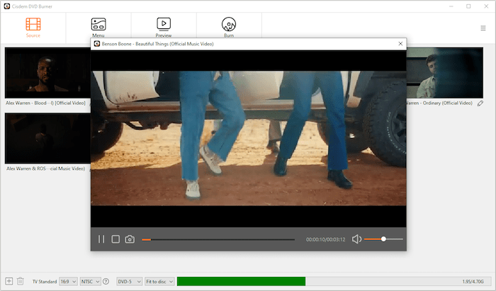Viewport: 496px width, 291px height.
Task: Open the Fit to disc dropdown
Action: coord(159,281)
